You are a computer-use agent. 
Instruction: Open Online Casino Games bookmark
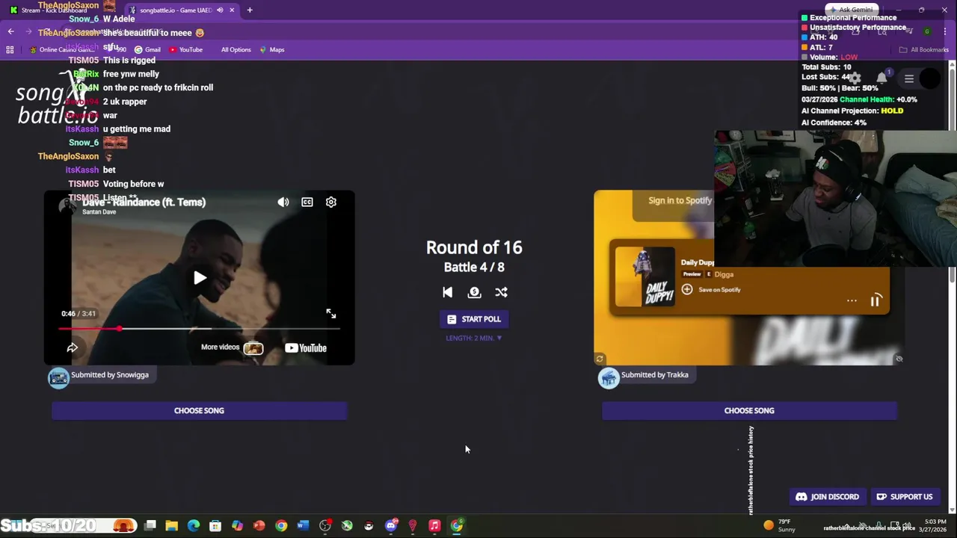click(x=64, y=49)
